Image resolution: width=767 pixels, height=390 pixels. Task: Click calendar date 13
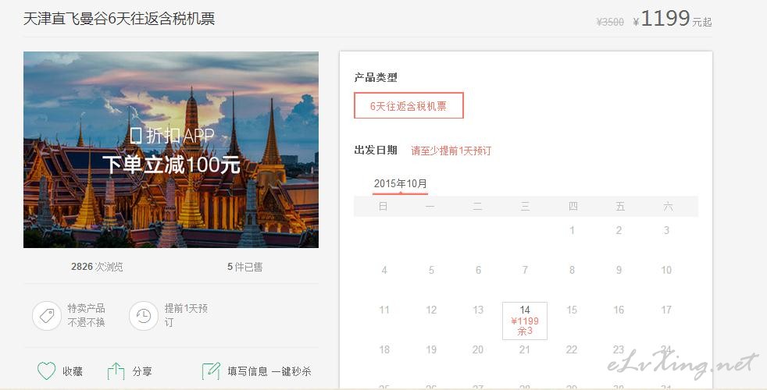point(478,310)
